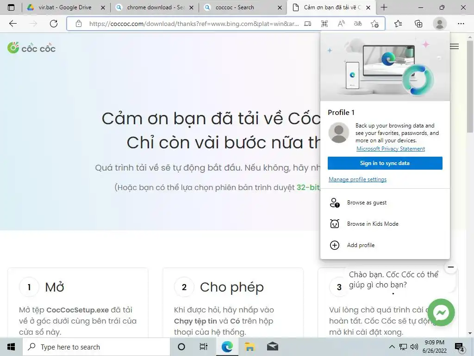This screenshot has width=474, height=356.
Task: Open Task View
Action: tap(204, 347)
